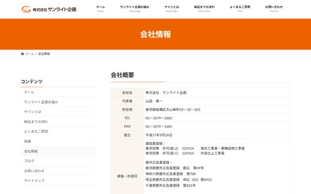This screenshot has width=311, height=194.
Task: Click 東京都屋外広告業登録 都広 第49号
Action: pos(174,168)
